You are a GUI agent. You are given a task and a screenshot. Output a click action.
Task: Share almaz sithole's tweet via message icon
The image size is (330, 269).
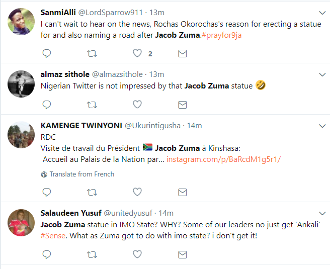(183, 105)
